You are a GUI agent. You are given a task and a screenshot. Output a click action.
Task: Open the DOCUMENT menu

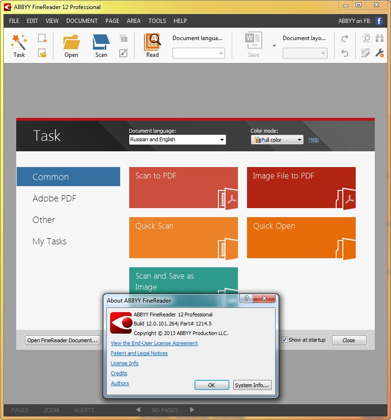[82, 21]
